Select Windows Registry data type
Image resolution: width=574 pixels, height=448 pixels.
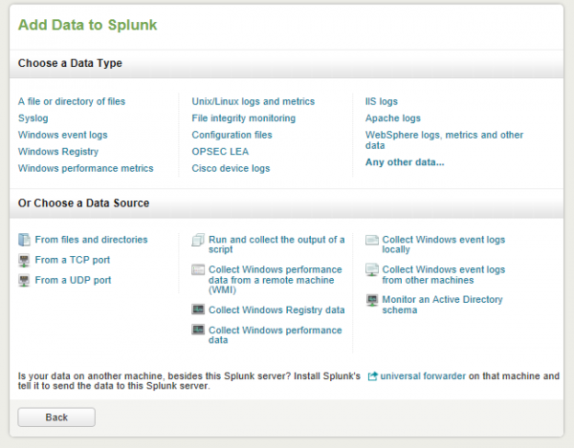[58, 151]
